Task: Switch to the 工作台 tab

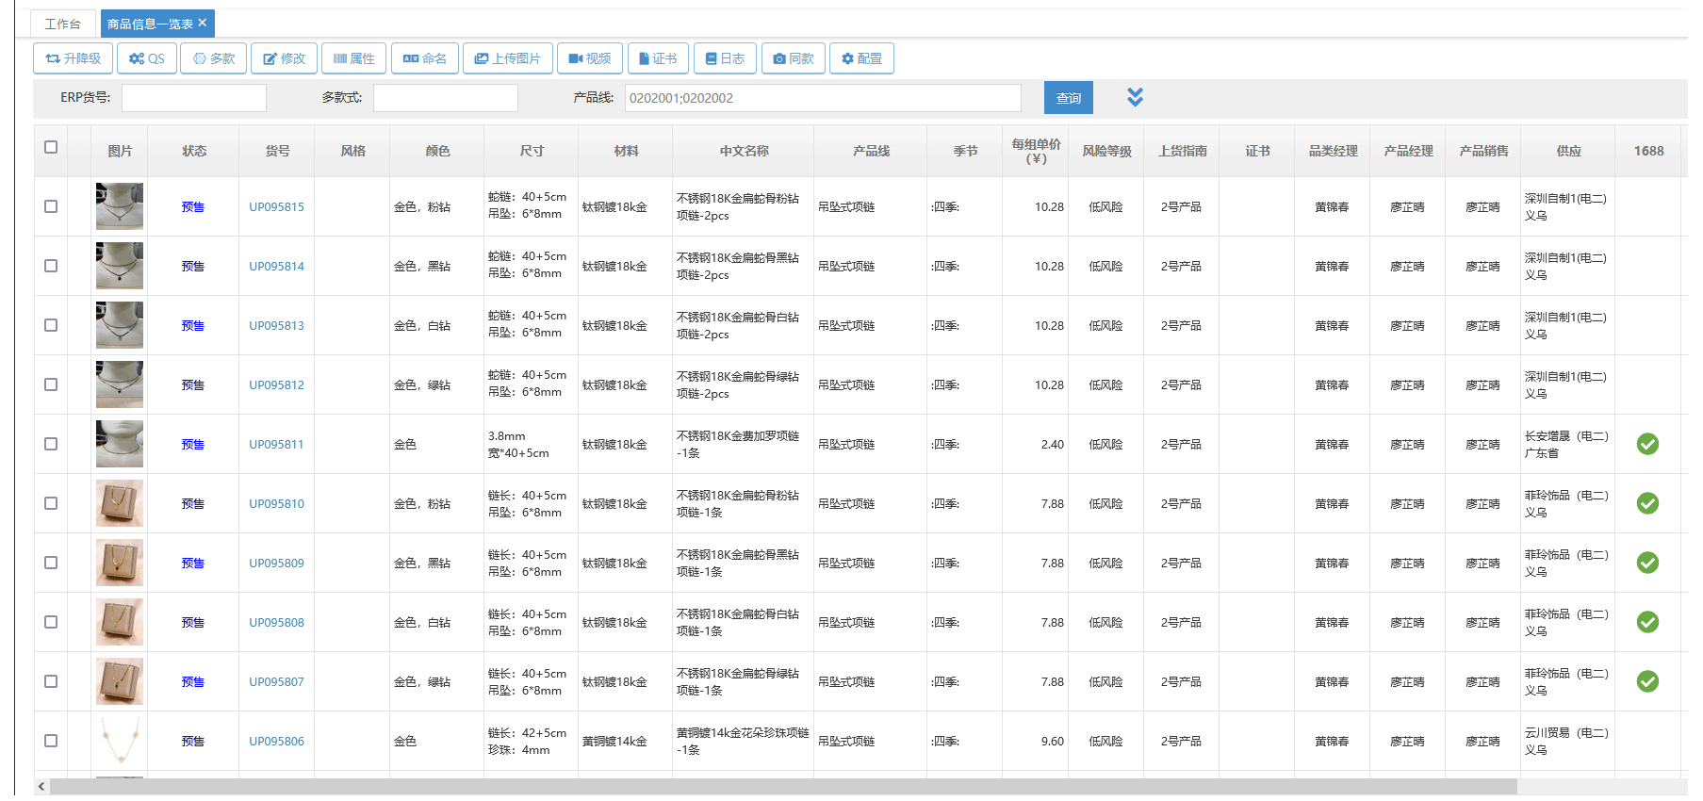Action: (x=63, y=24)
